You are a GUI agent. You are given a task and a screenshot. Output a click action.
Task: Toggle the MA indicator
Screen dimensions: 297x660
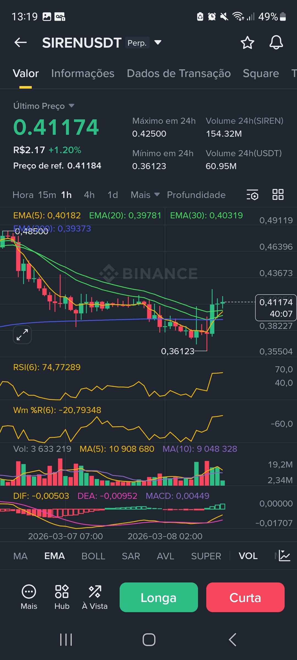[20, 556]
